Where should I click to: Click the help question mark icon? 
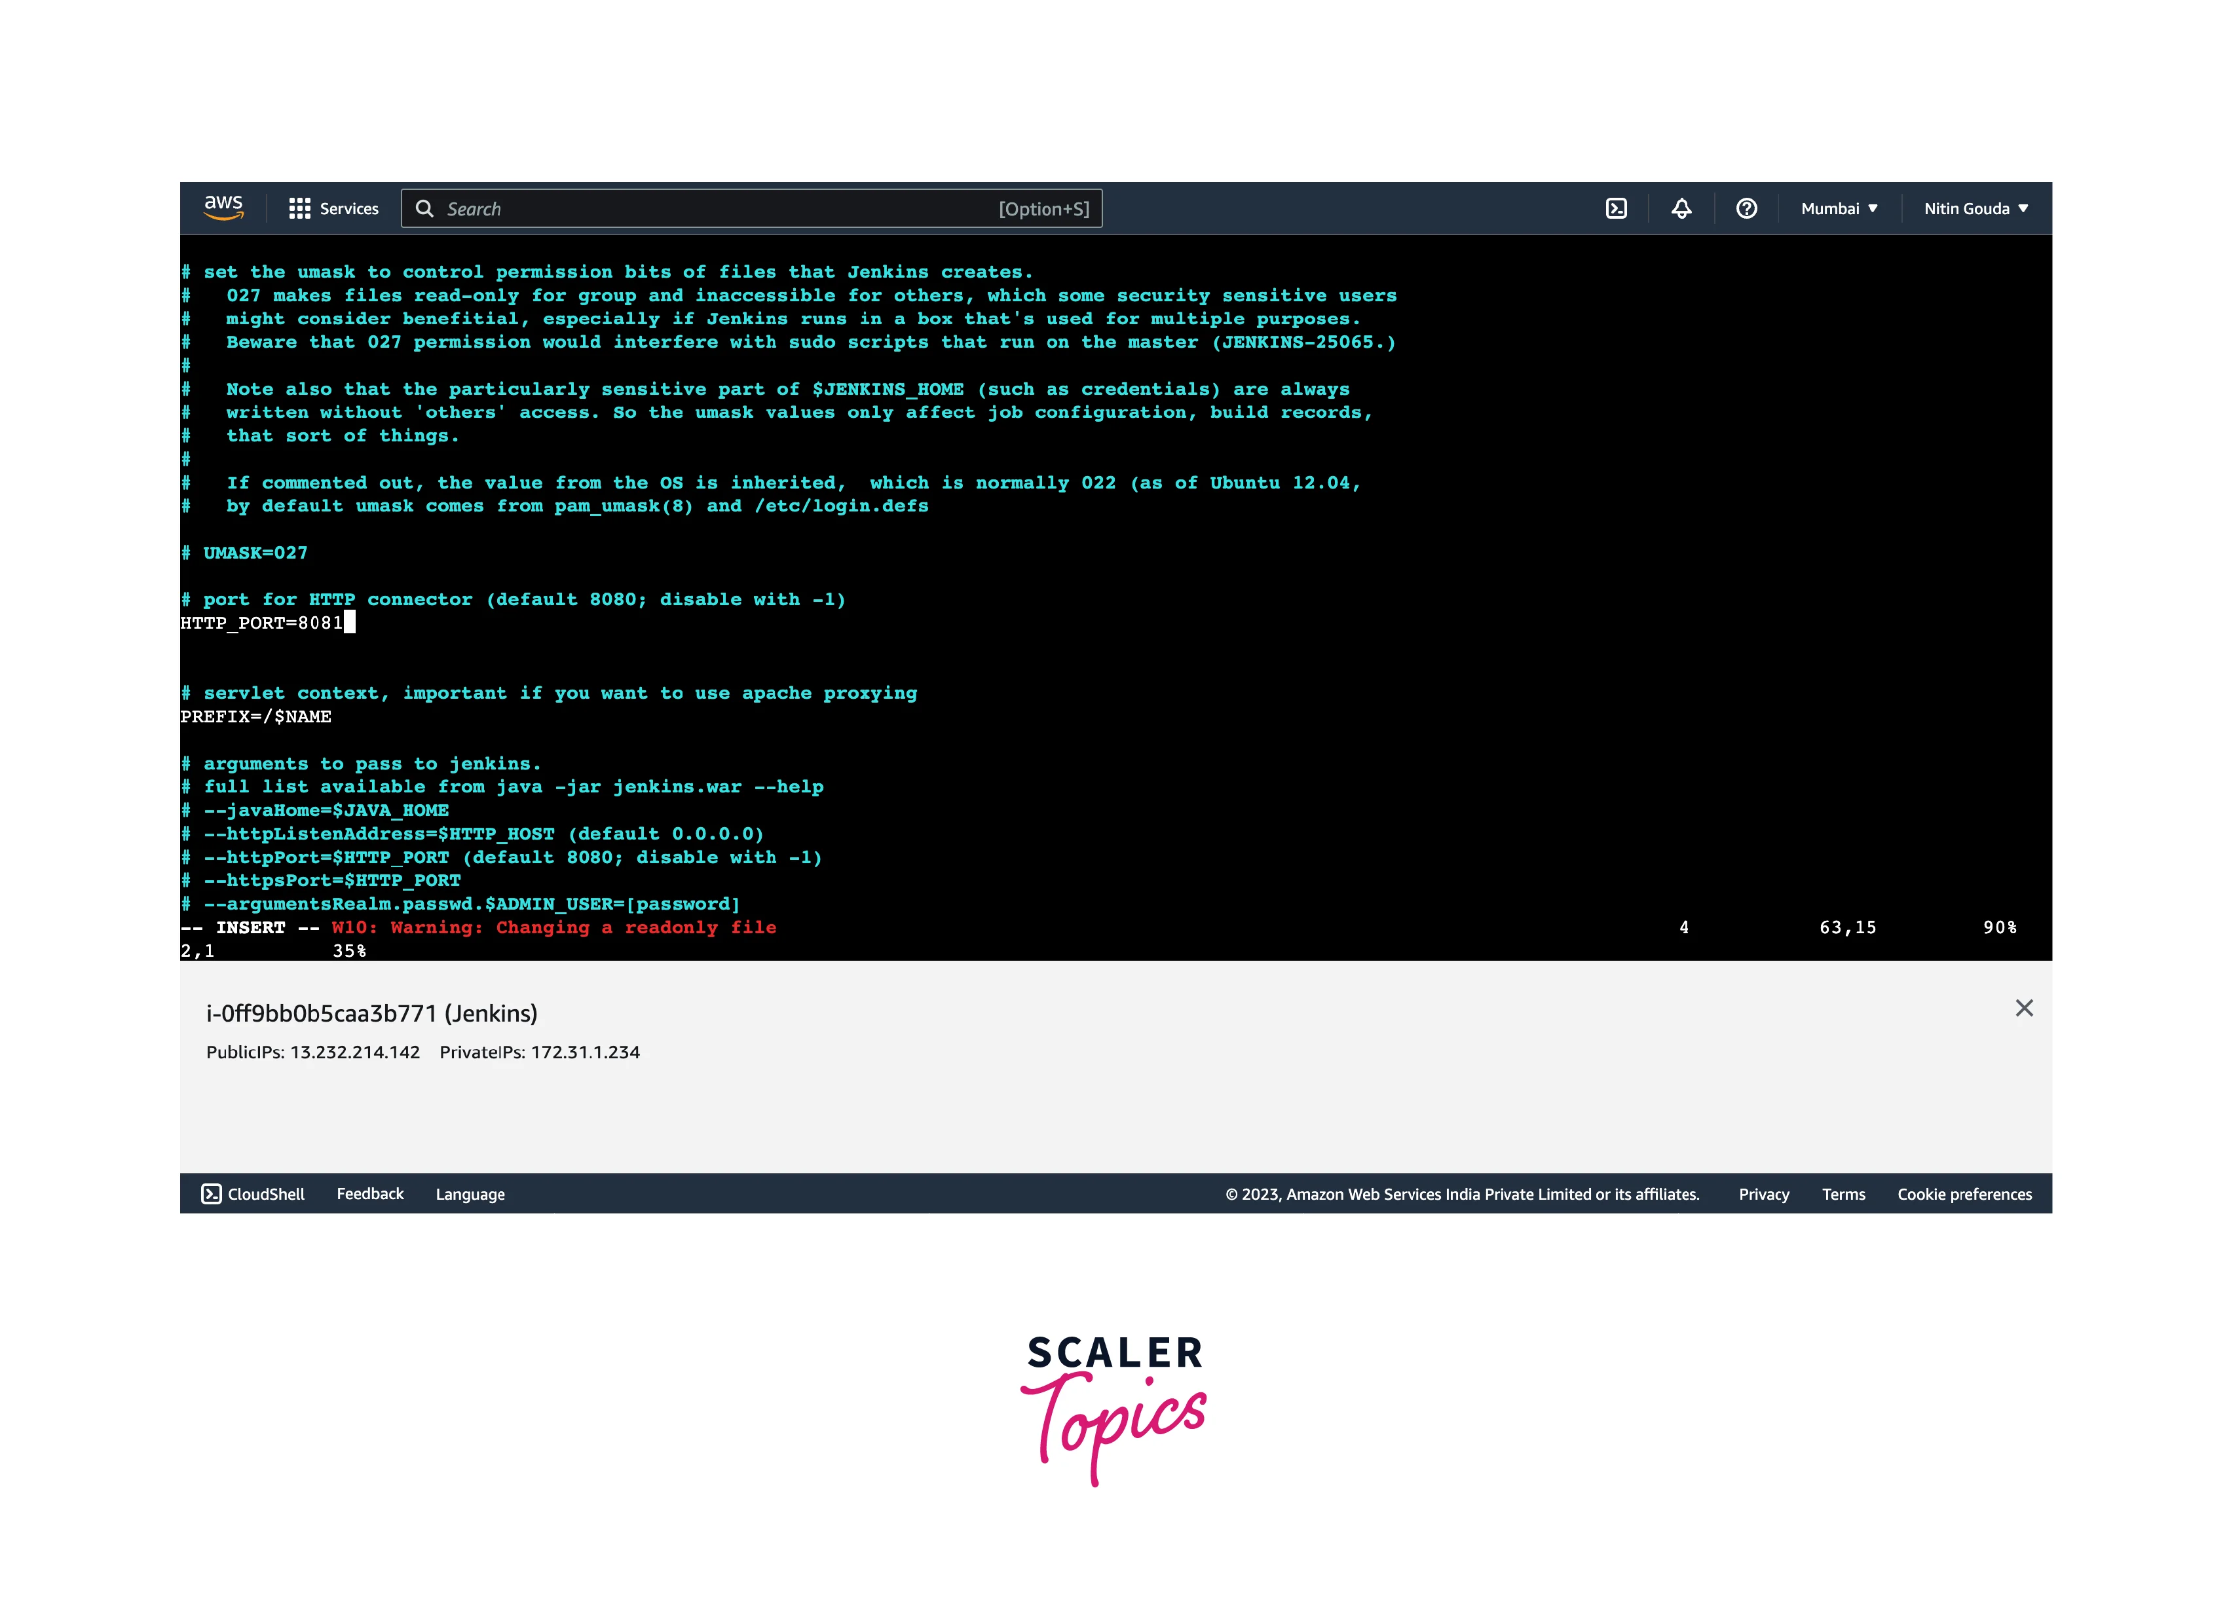pos(1746,208)
